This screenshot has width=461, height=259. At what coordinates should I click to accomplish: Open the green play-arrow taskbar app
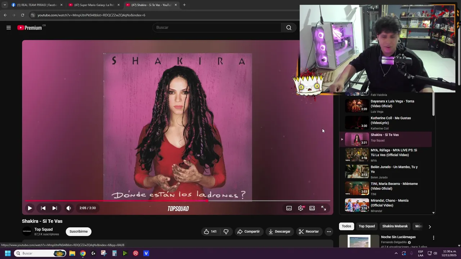tap(125, 253)
